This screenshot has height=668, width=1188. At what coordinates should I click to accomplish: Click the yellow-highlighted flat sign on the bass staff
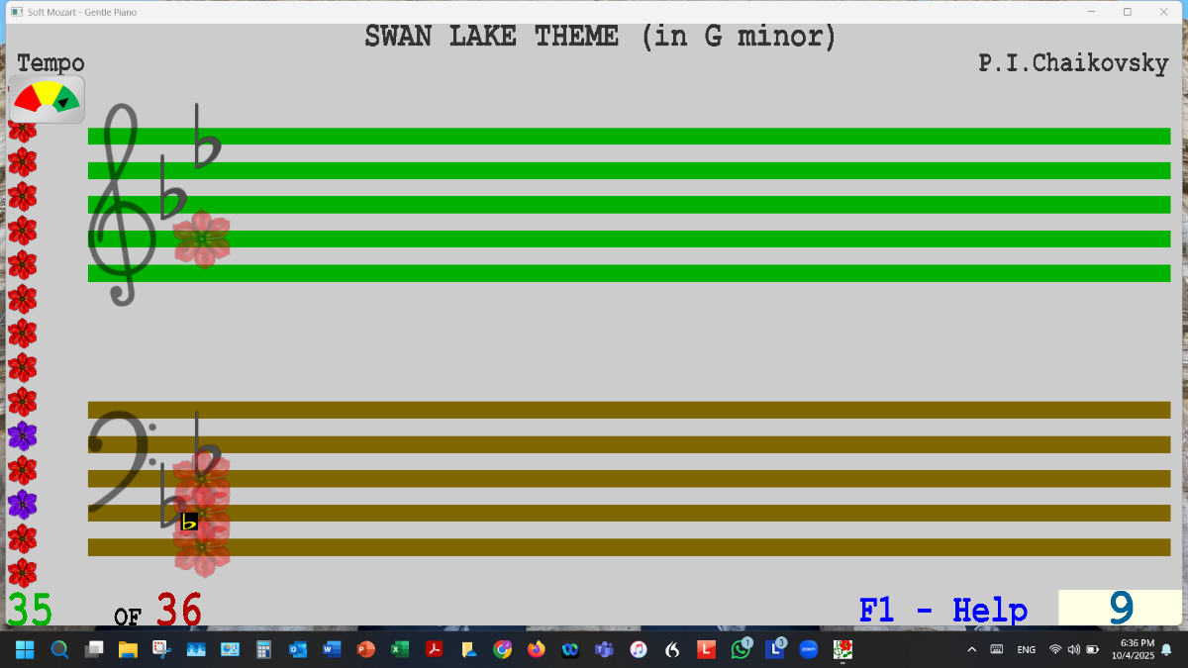[x=189, y=521]
